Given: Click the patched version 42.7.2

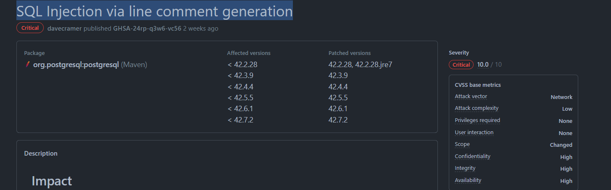Looking at the screenshot, I should [x=338, y=120].
